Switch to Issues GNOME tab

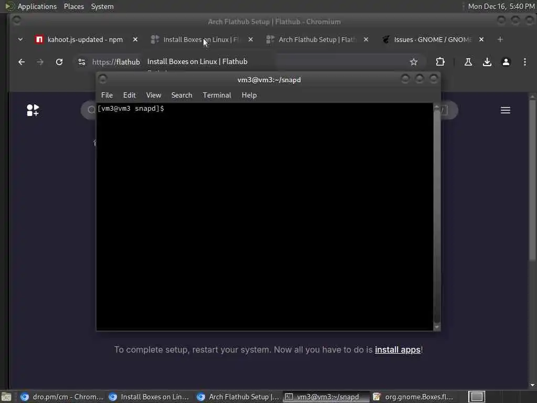432,39
